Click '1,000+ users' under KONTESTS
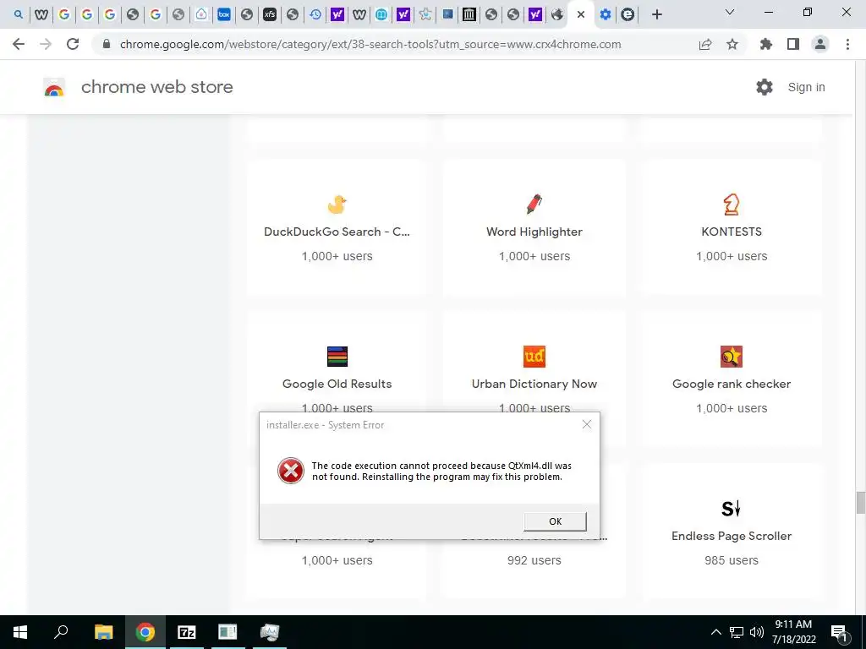 click(x=732, y=256)
